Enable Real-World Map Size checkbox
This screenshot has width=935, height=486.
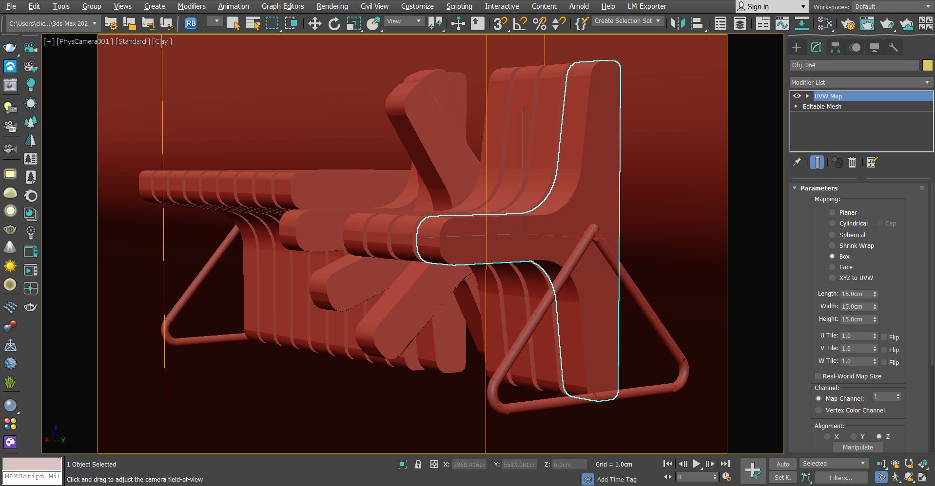click(x=818, y=376)
